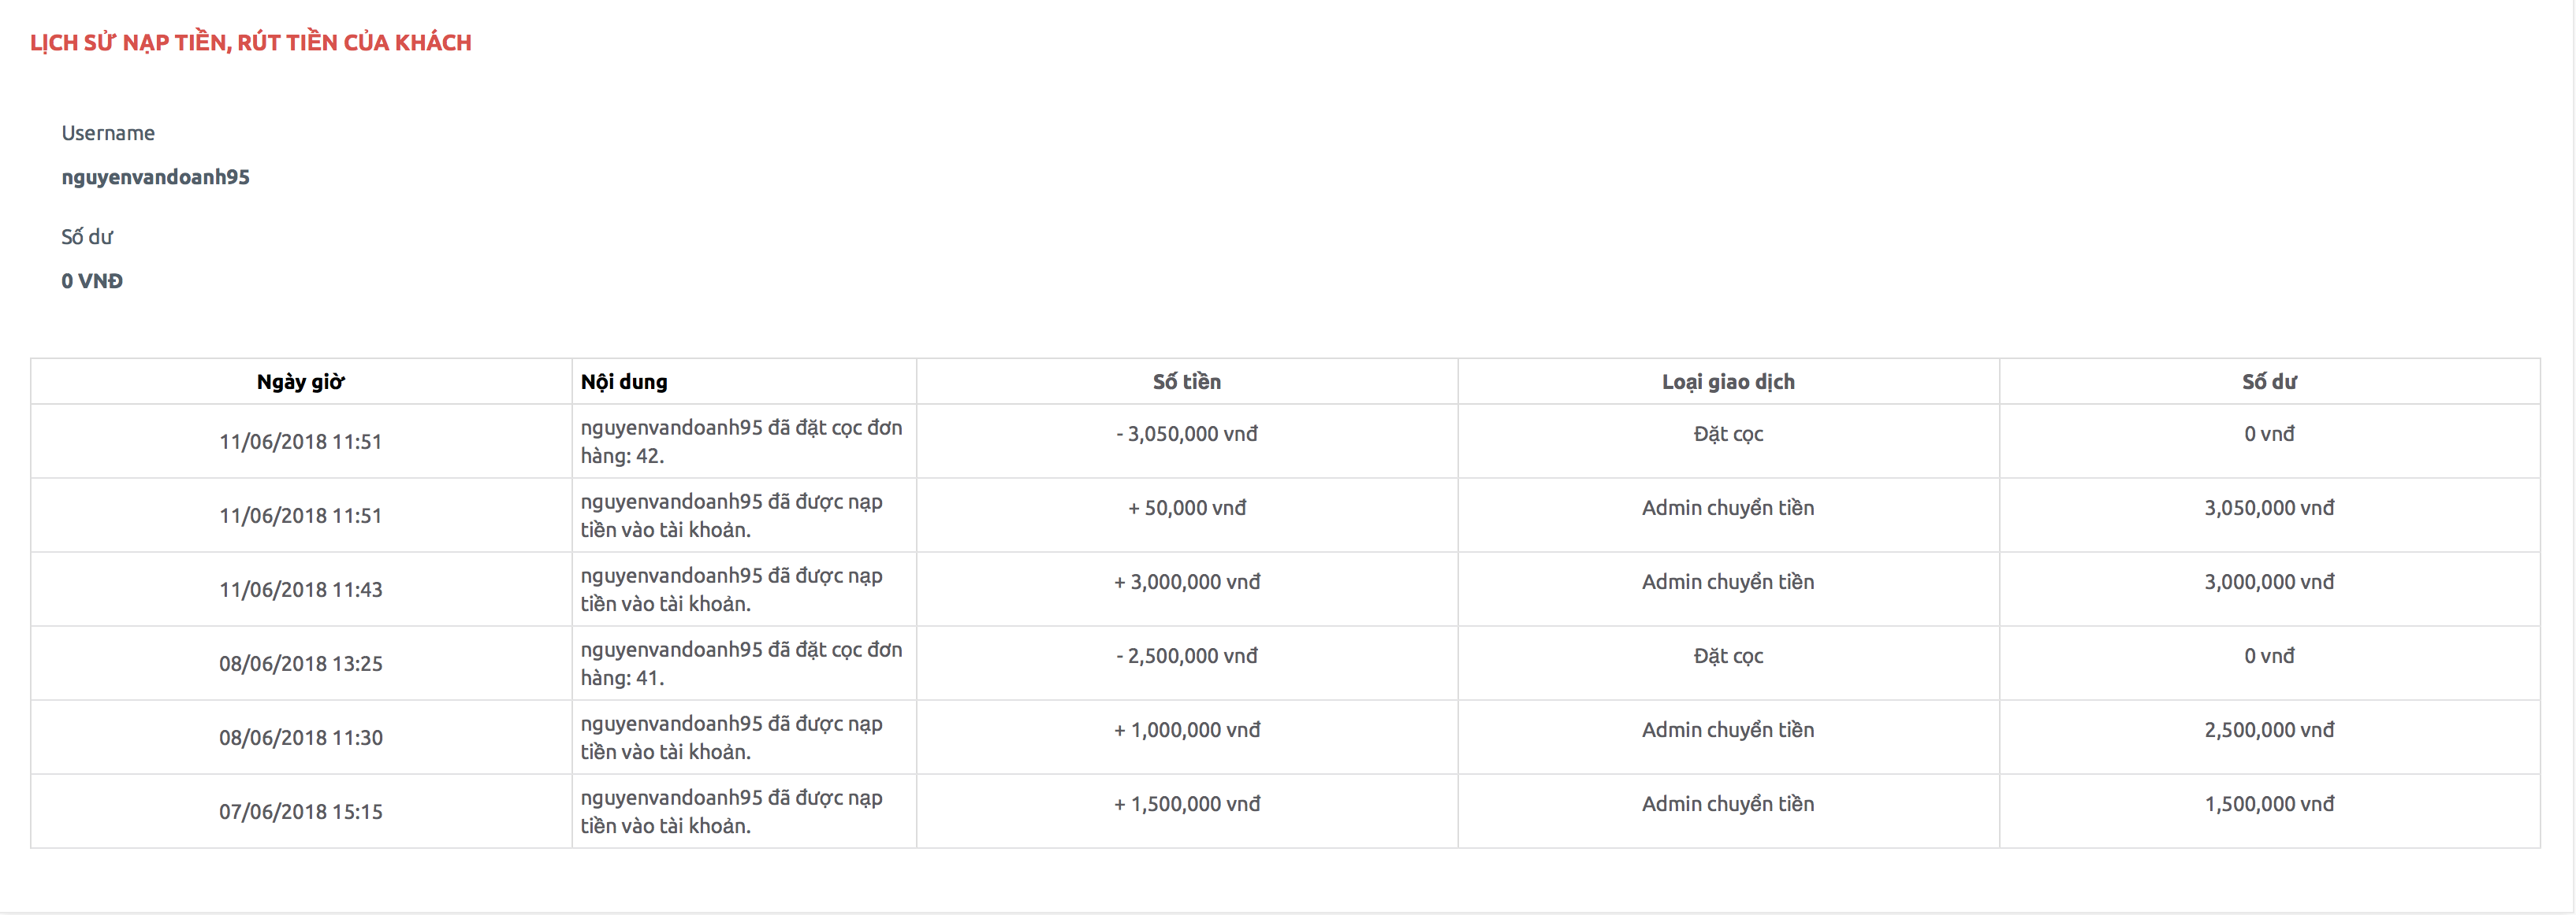Select the row dated 11/06/2018 11:43
The width and height of the screenshot is (2576, 915).
[1285, 589]
